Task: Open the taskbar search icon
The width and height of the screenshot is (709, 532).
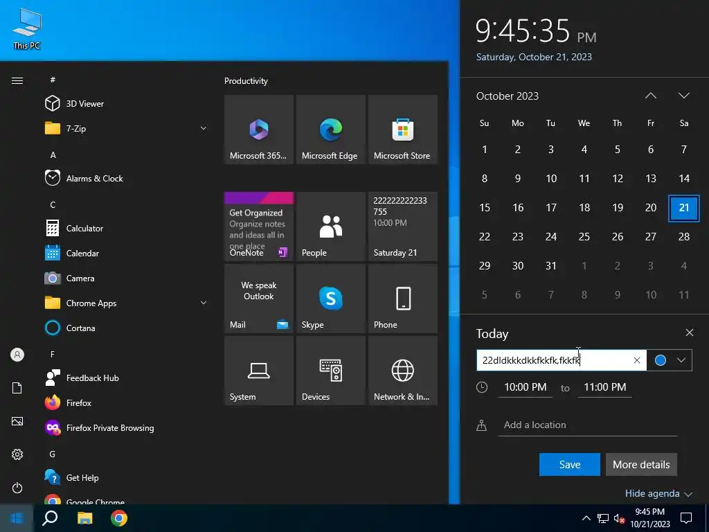Action: (x=50, y=518)
